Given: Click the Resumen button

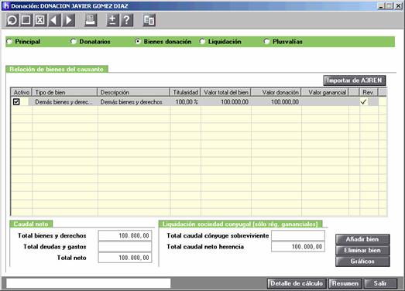Looking at the screenshot, I should click(x=345, y=283).
